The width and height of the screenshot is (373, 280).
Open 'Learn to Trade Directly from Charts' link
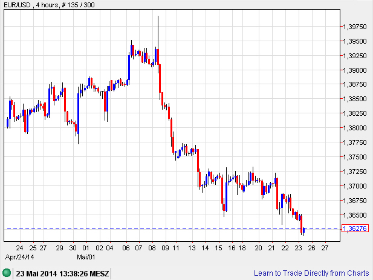[x=311, y=273]
